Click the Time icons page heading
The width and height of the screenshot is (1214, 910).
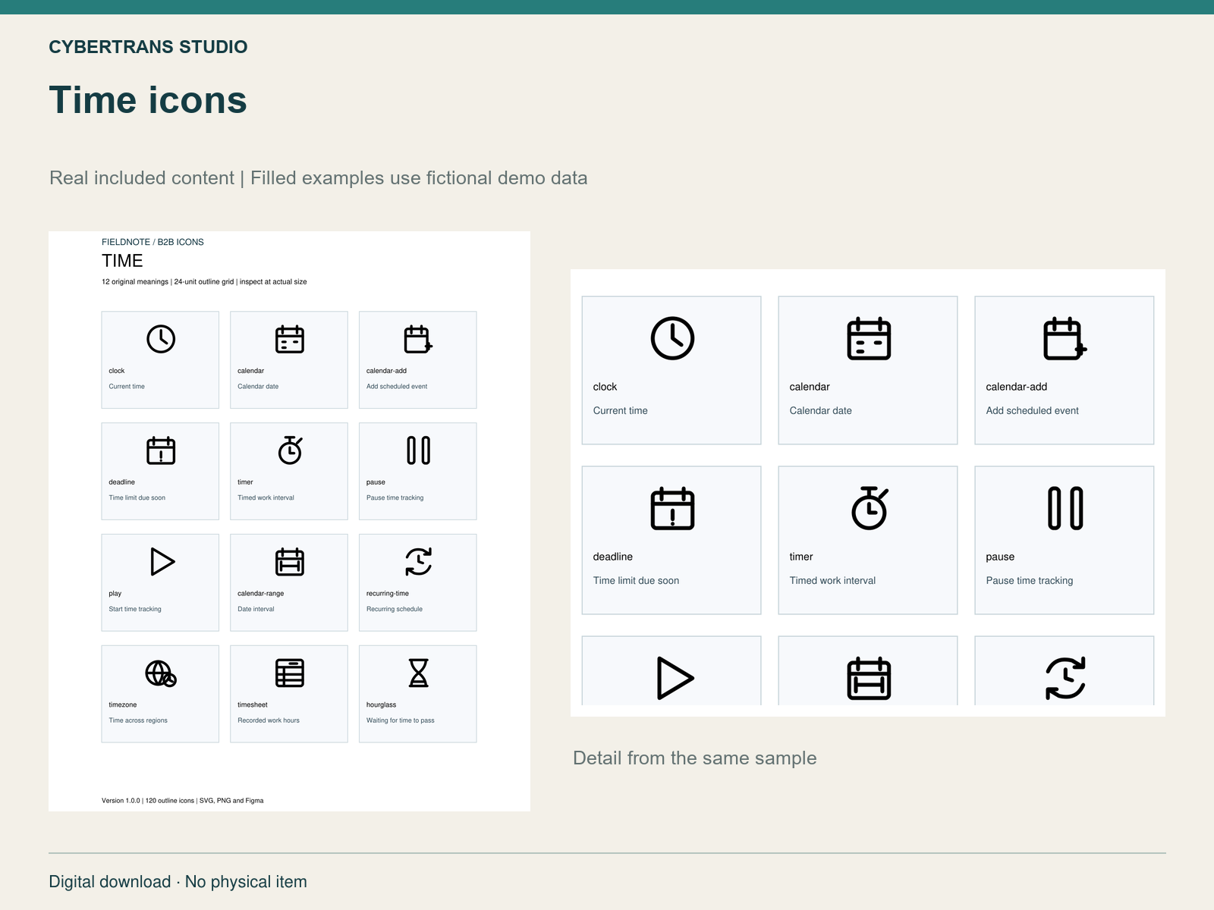[x=148, y=100]
